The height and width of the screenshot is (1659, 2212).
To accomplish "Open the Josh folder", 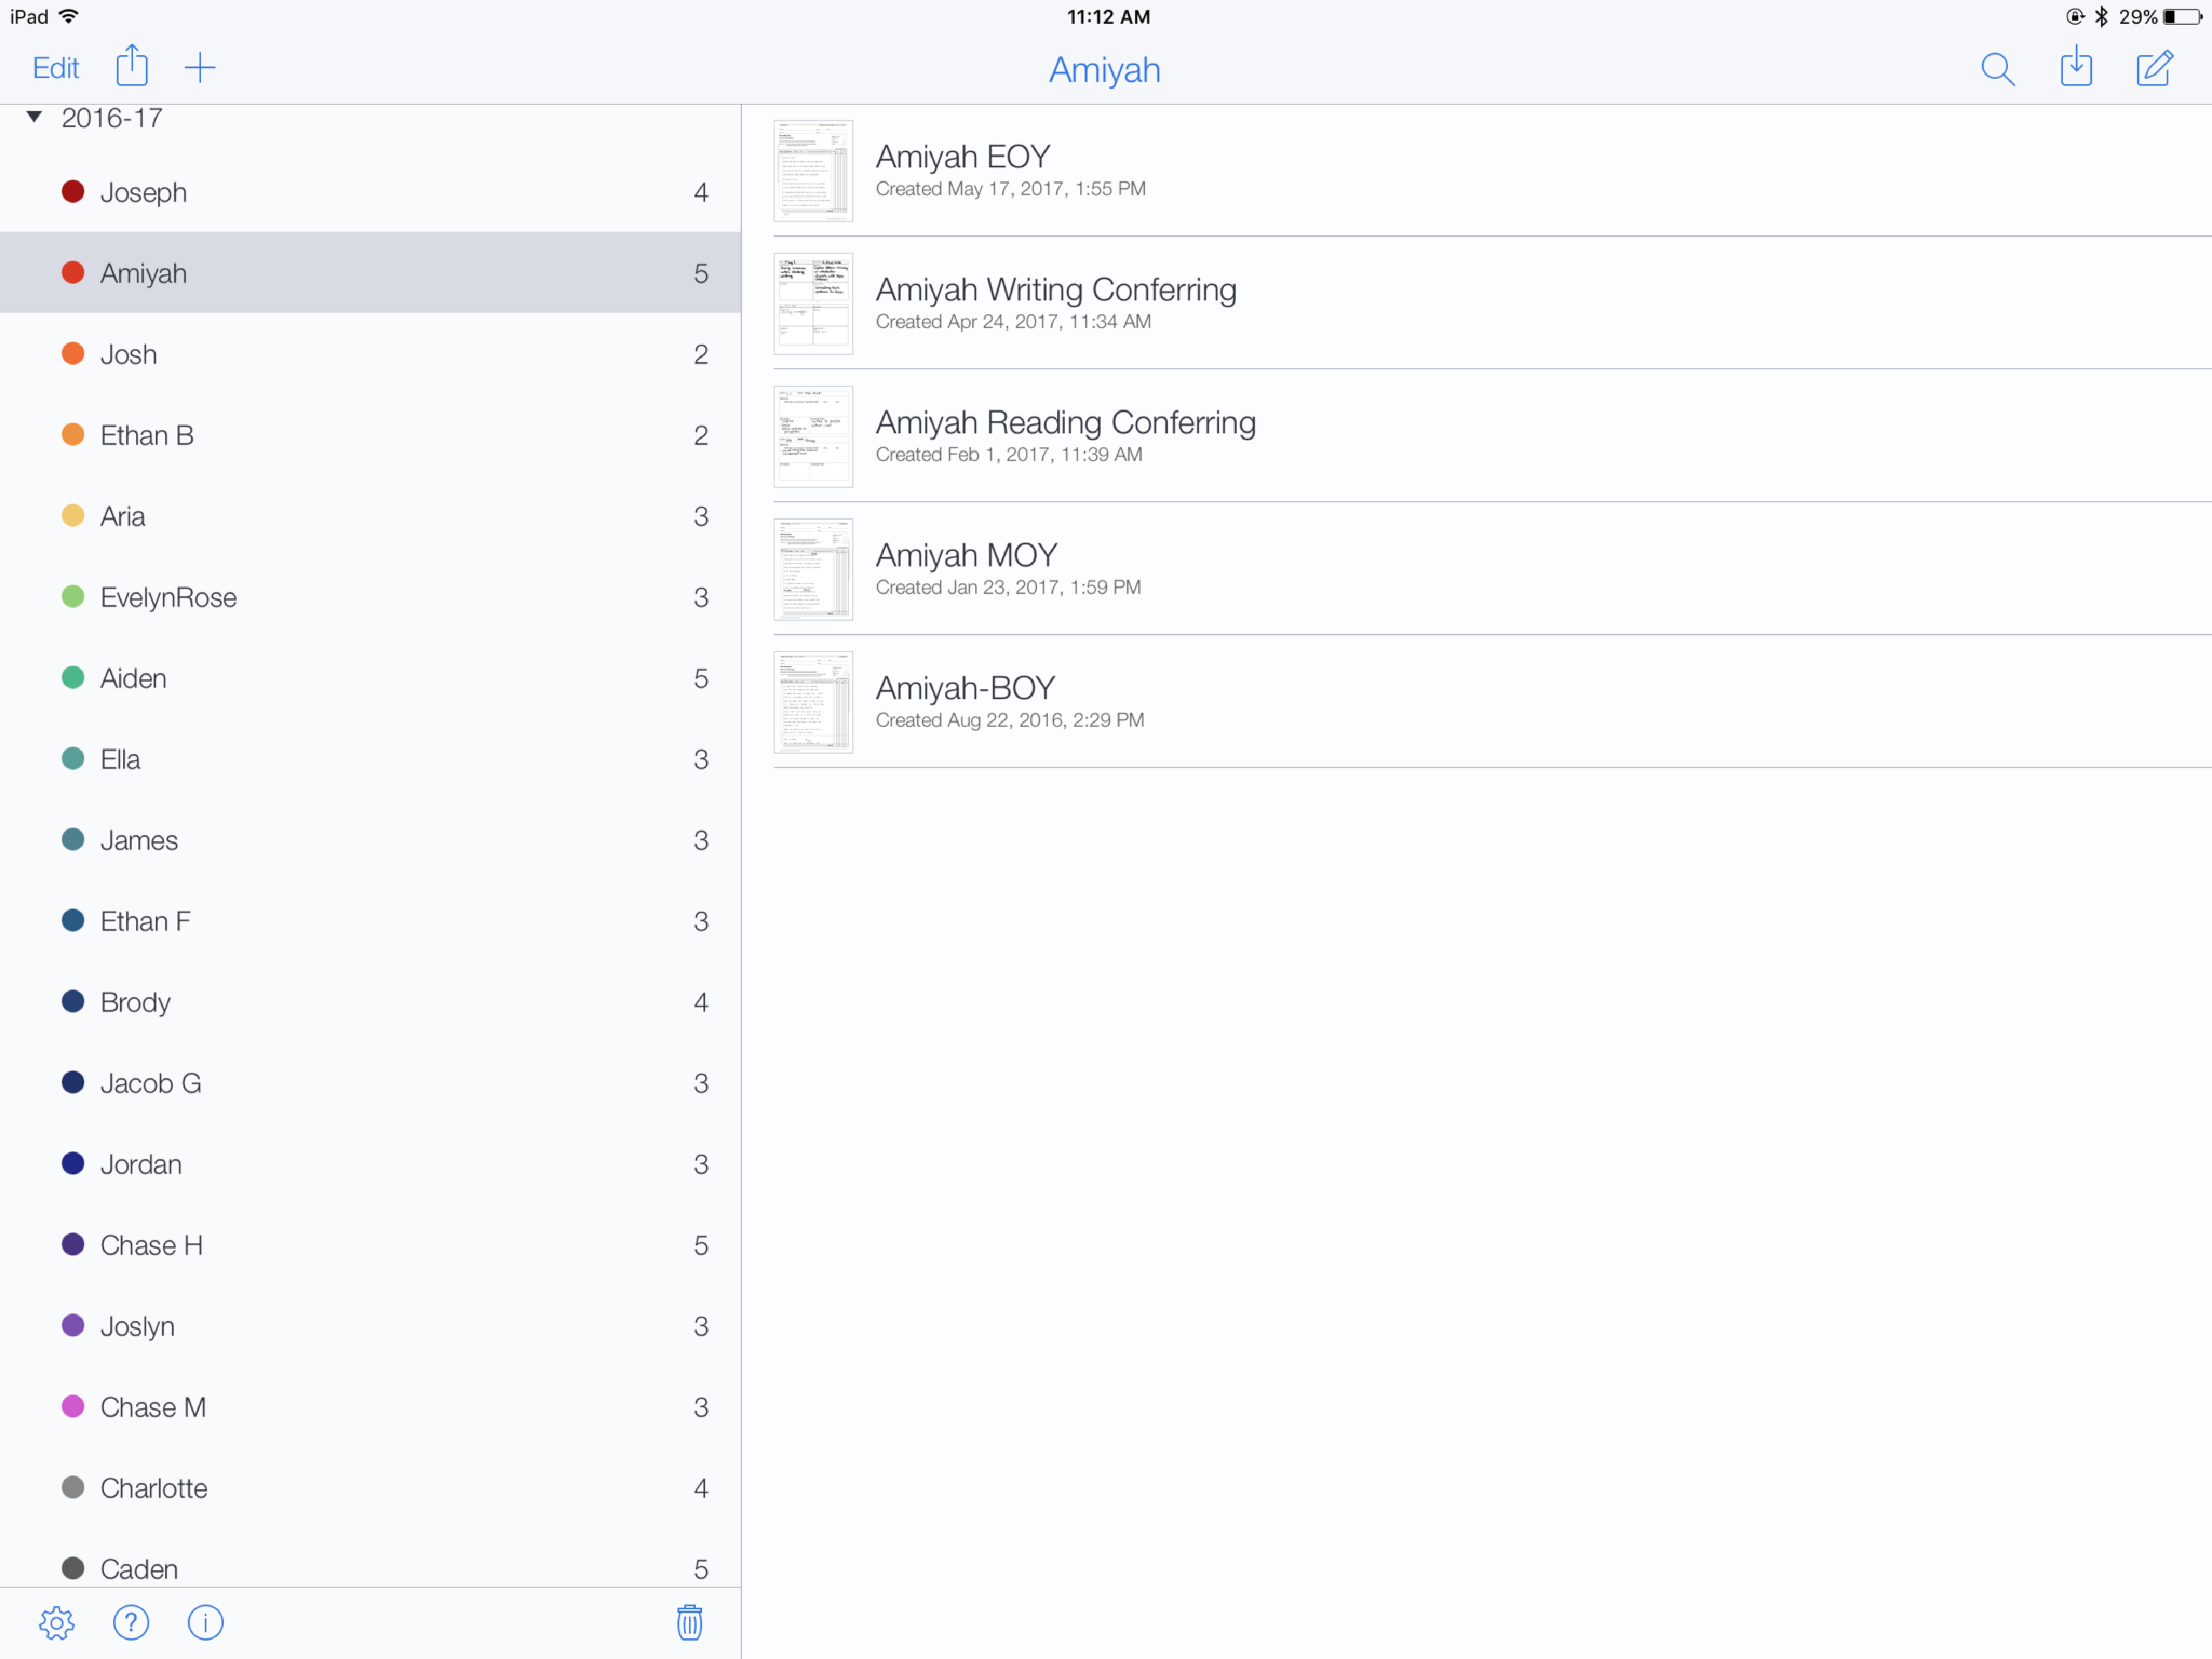I will (x=370, y=354).
